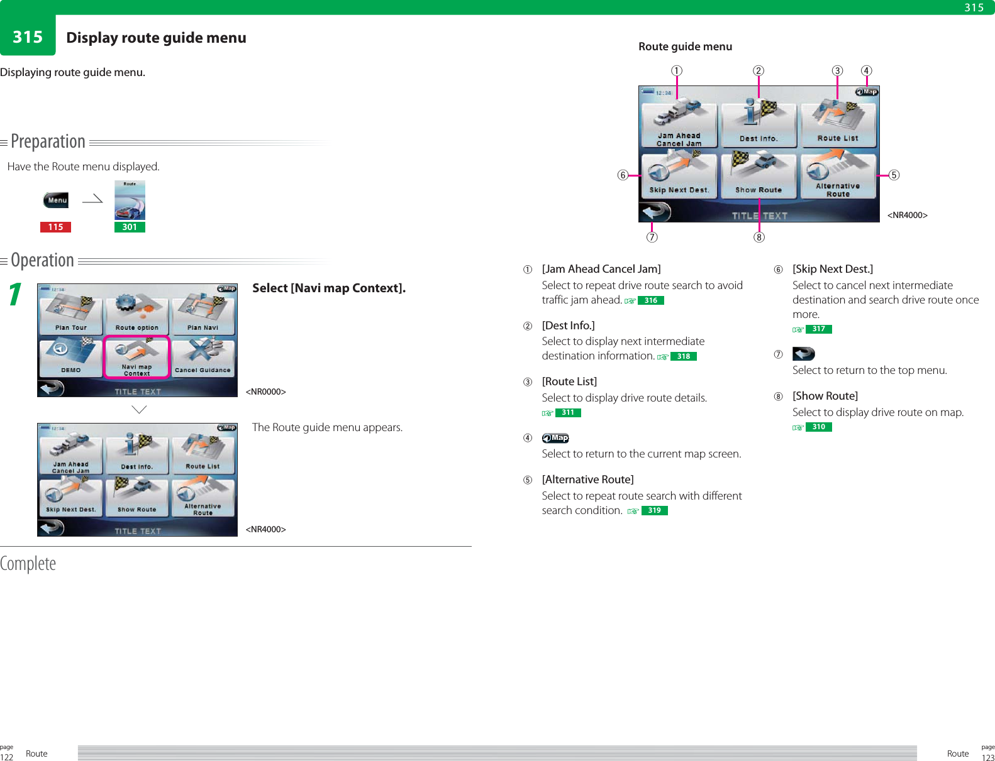Click the [Skip Next Dest.] legend heading
Screen dimensions: 995x761
[833, 269]
